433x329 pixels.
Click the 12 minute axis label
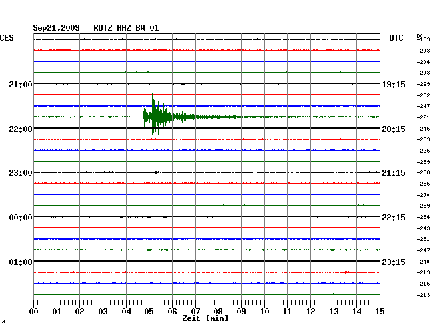(310, 311)
